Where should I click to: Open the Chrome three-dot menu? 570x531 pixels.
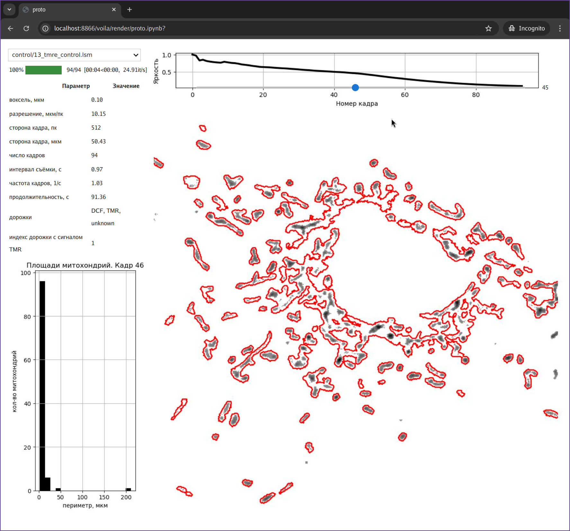(560, 29)
